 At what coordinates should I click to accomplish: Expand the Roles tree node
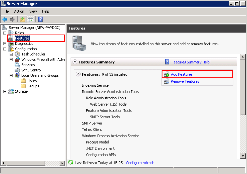pyautogui.click(x=5, y=33)
